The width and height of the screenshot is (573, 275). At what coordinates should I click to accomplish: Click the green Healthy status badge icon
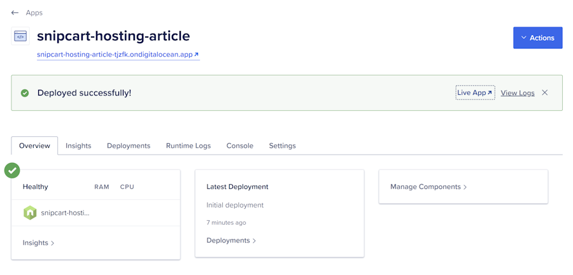(x=12, y=170)
